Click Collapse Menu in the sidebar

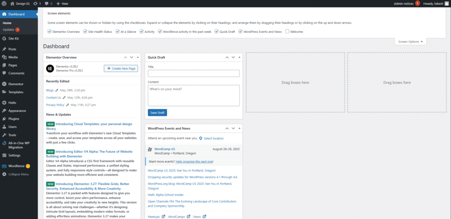click(x=18, y=174)
